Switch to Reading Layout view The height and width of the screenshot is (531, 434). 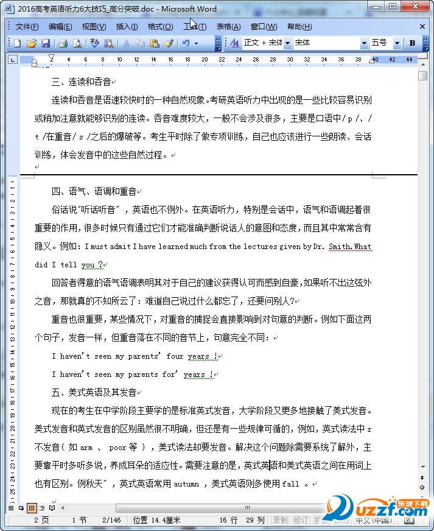[x=52, y=508]
